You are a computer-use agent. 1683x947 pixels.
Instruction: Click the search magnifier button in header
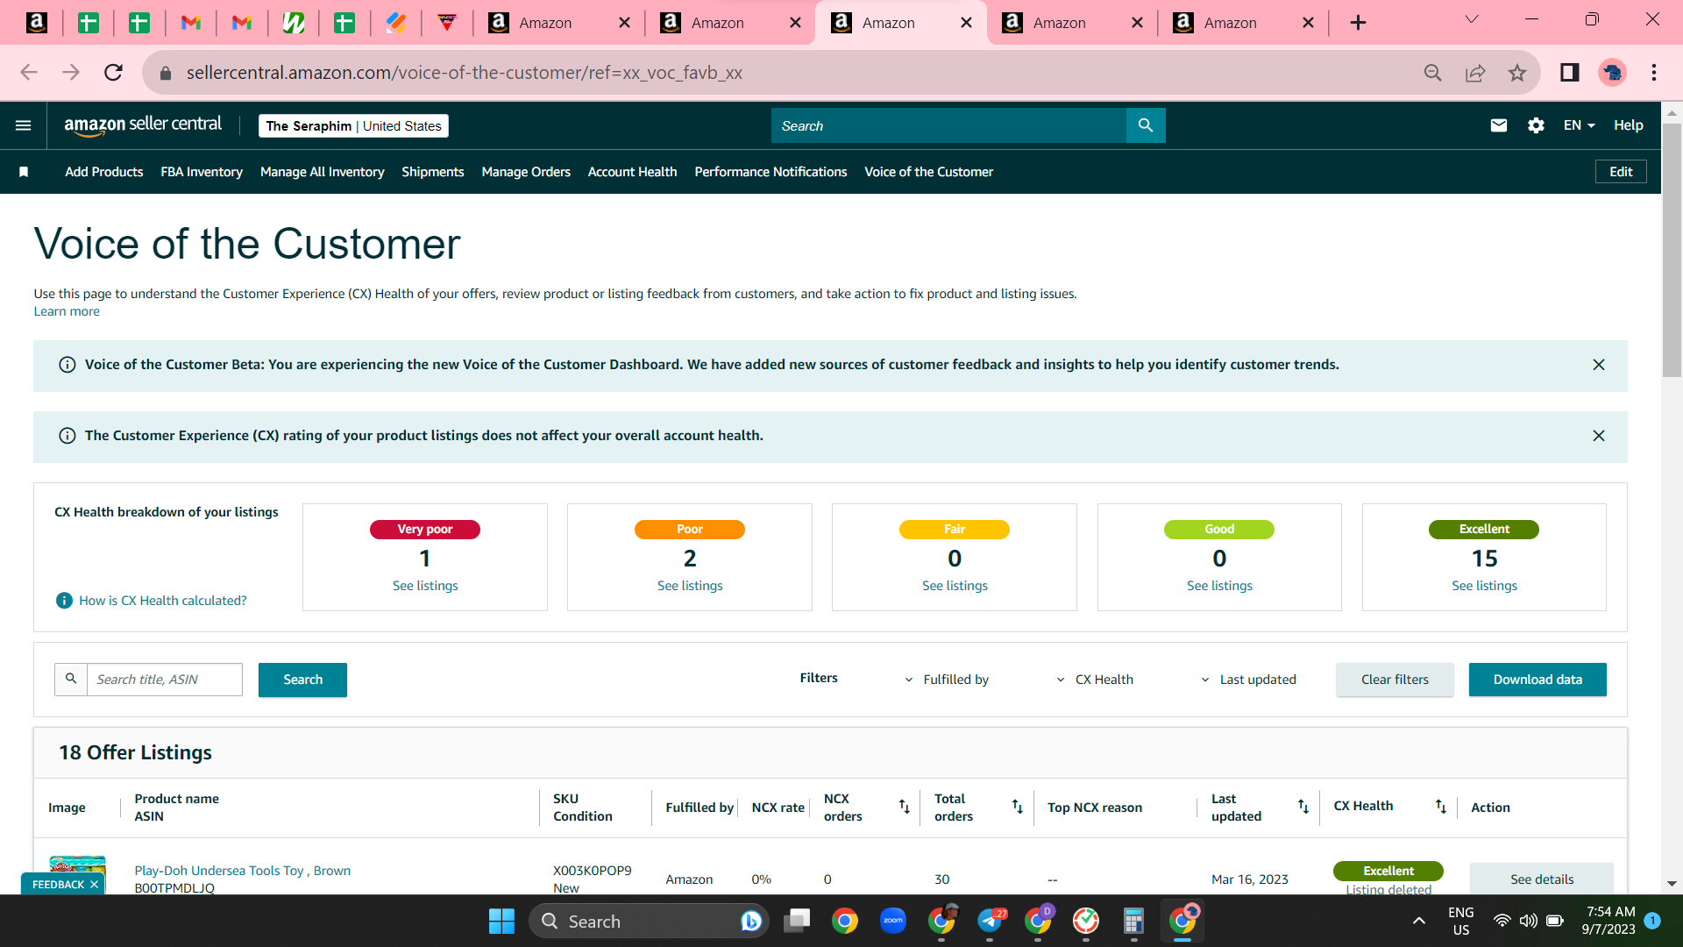pos(1146,125)
